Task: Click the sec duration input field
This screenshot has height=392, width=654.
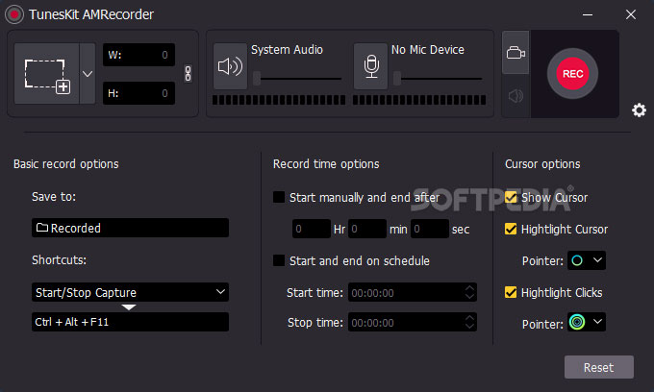Action: point(430,229)
